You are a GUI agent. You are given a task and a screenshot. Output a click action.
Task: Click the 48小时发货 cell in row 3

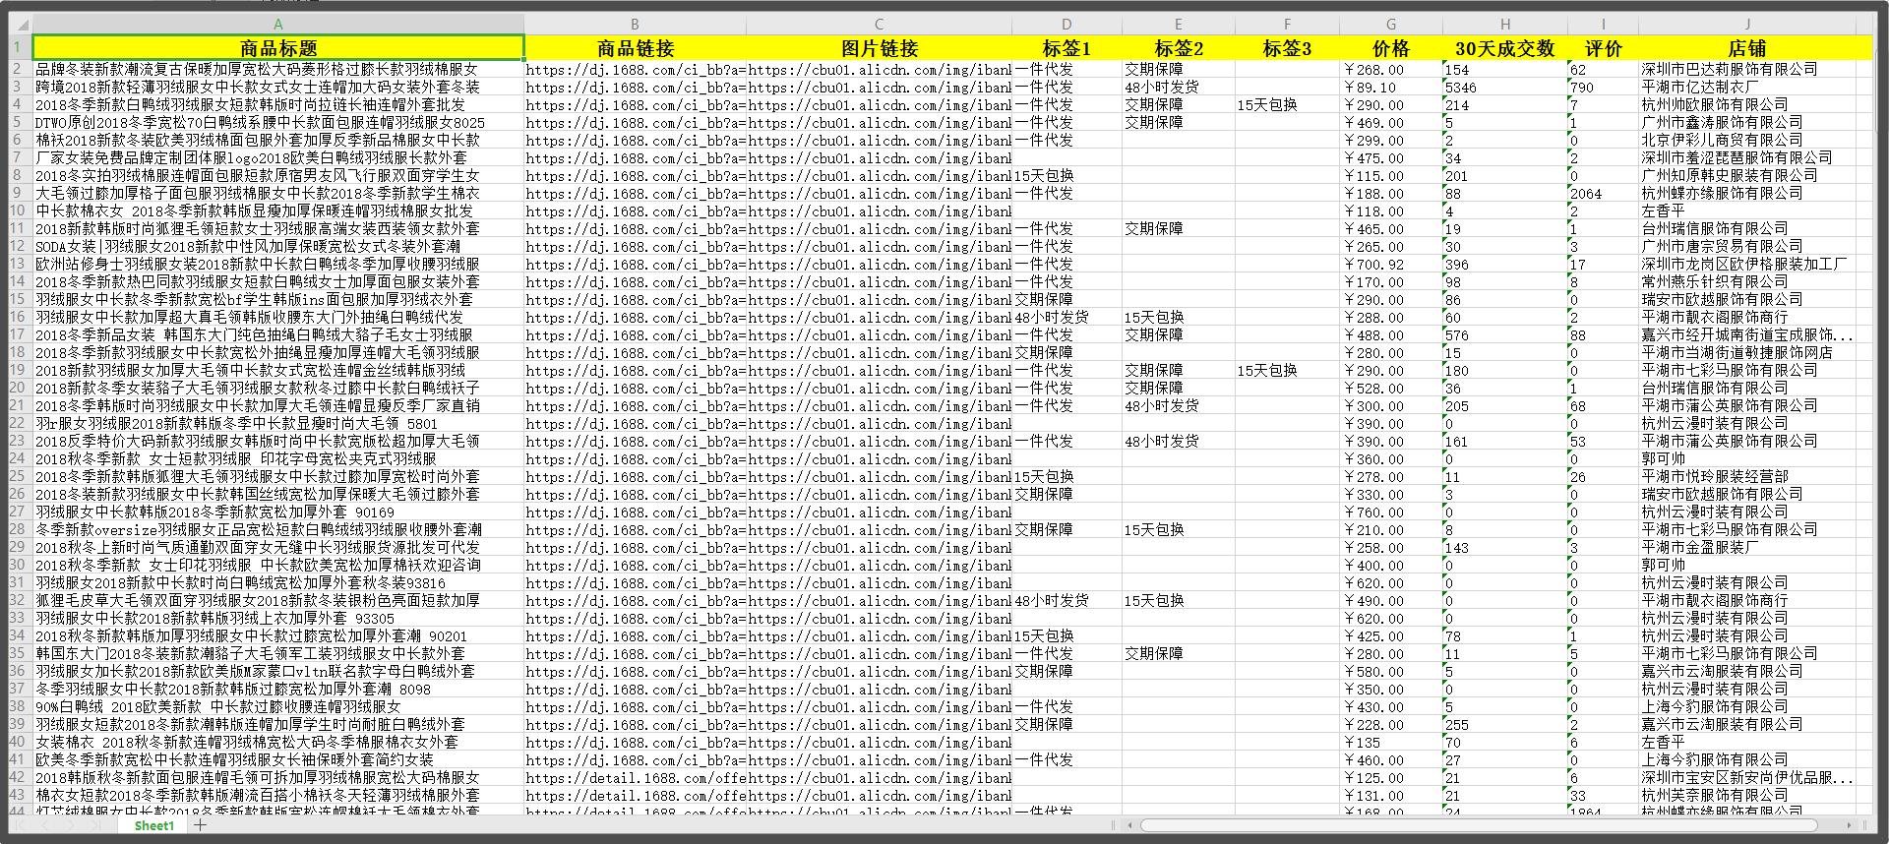coord(1179,87)
